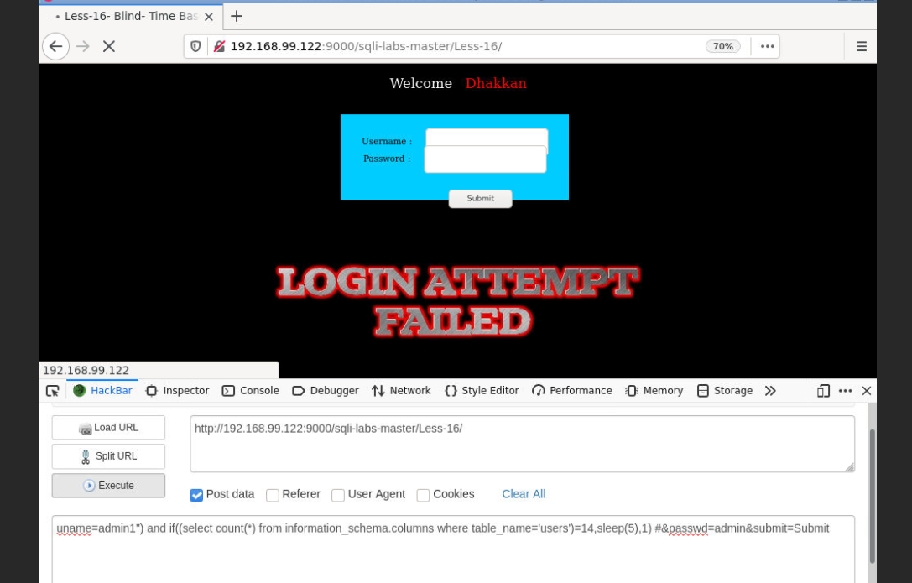
Task: Open the Debugger tab
Action: coord(326,391)
